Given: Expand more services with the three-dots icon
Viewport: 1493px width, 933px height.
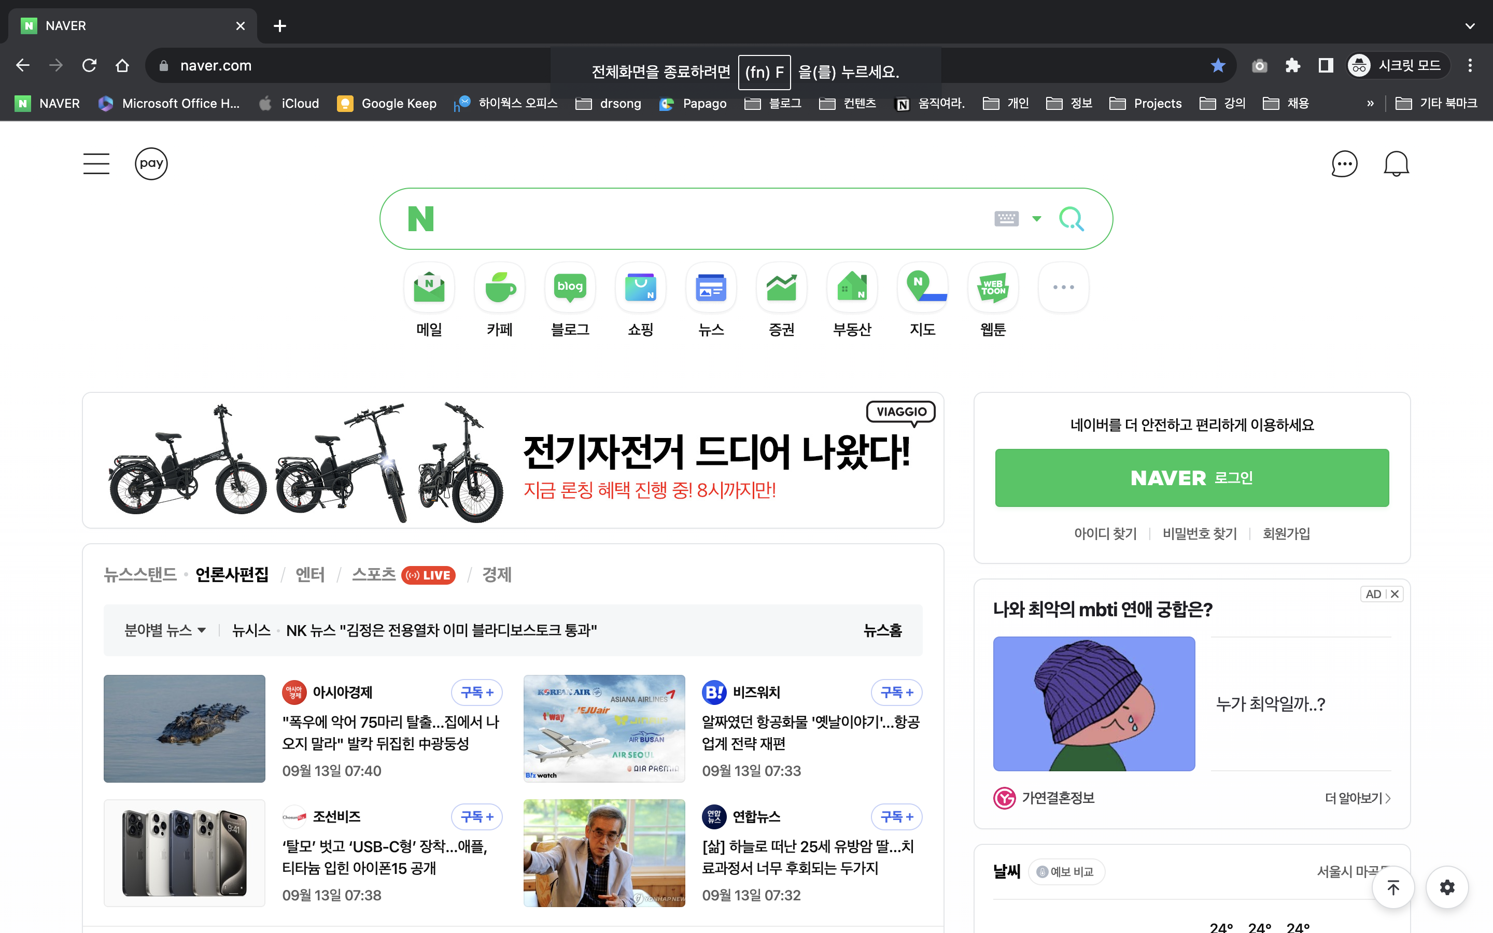Looking at the screenshot, I should coord(1064,288).
